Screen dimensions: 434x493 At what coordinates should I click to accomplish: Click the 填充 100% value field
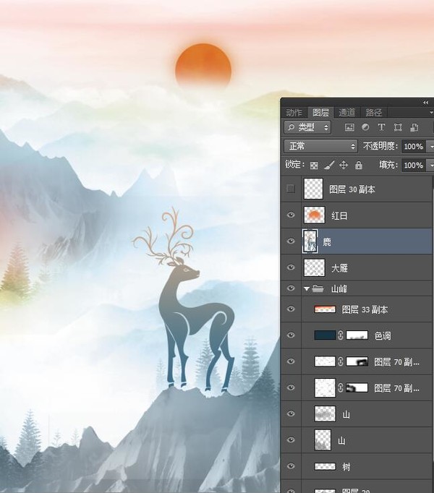coord(414,166)
